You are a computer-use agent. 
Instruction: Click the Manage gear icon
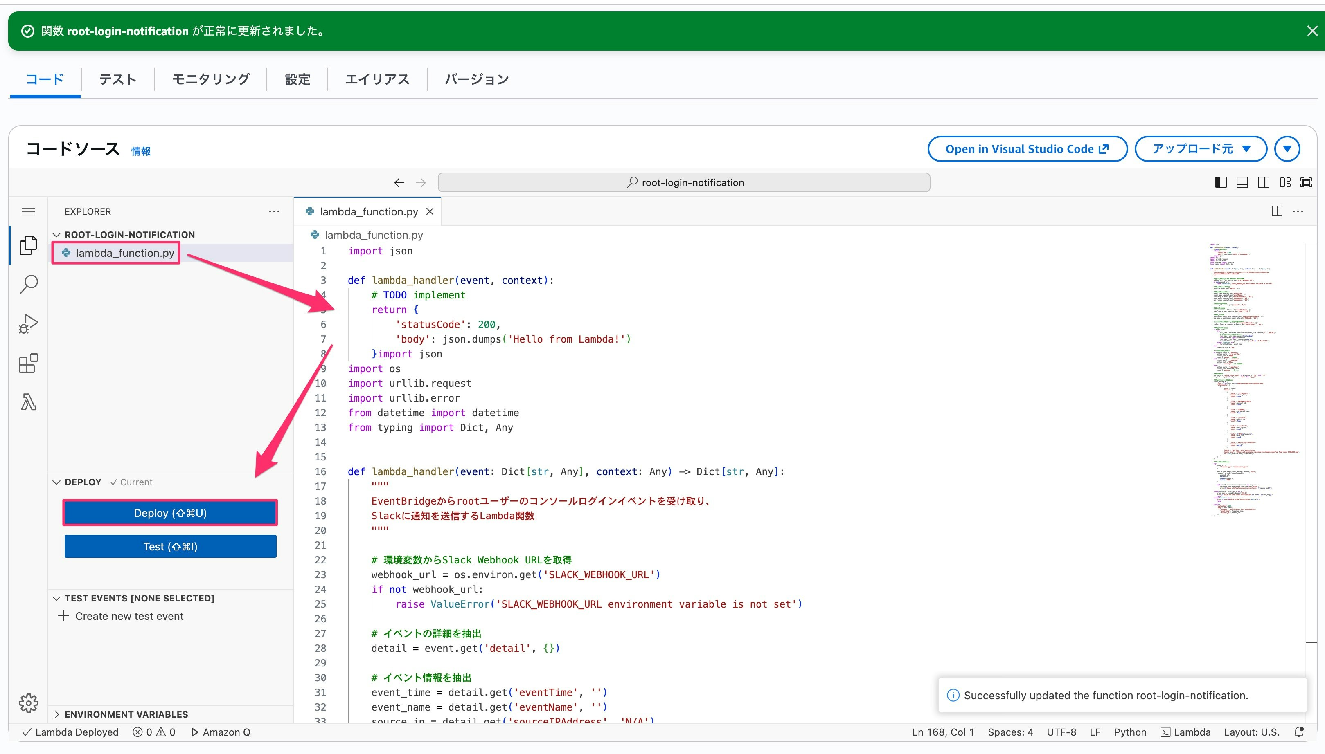[x=29, y=703]
